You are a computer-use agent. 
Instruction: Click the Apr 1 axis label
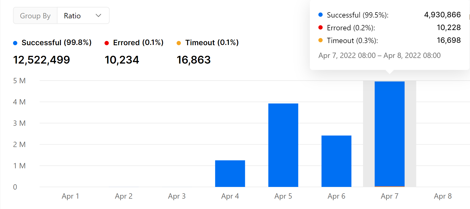tap(70, 196)
